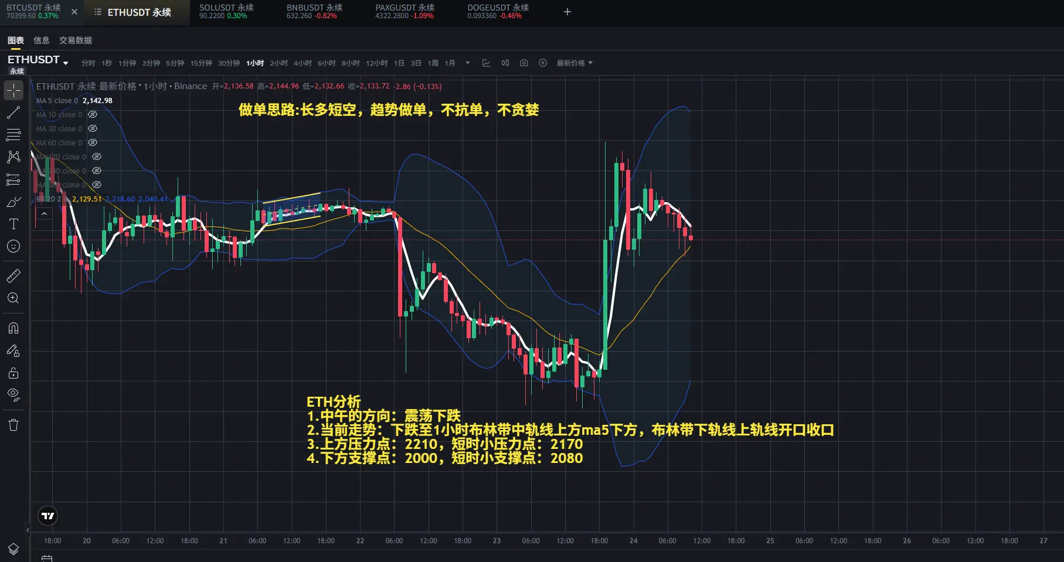Open the Fibonacci retracement tools
Screen dimensions: 1064x562
pyautogui.click(x=13, y=135)
